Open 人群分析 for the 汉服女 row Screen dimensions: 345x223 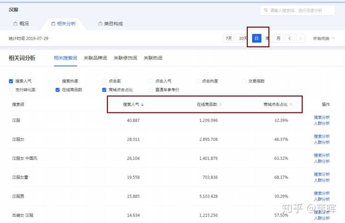click(x=322, y=142)
